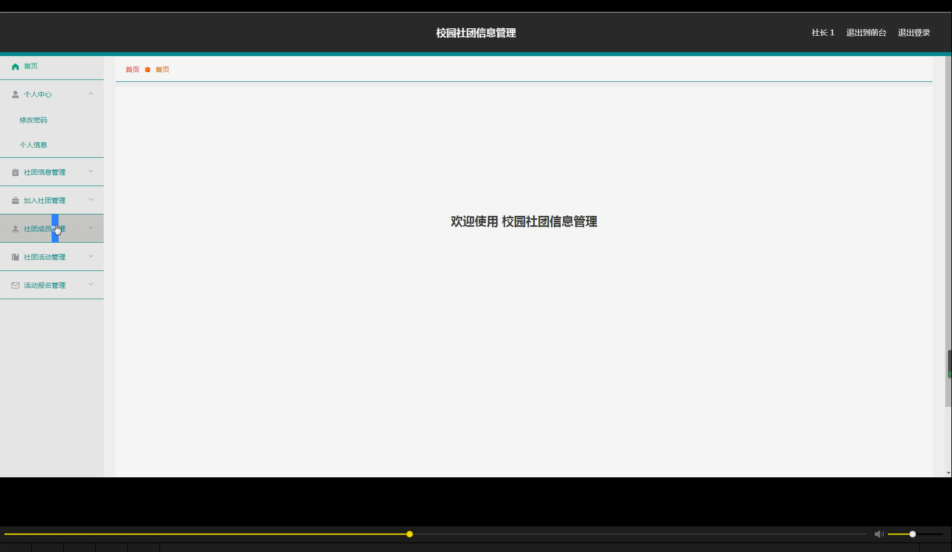Click the yellow video progress slider
This screenshot has height=552, width=952.
pos(409,534)
